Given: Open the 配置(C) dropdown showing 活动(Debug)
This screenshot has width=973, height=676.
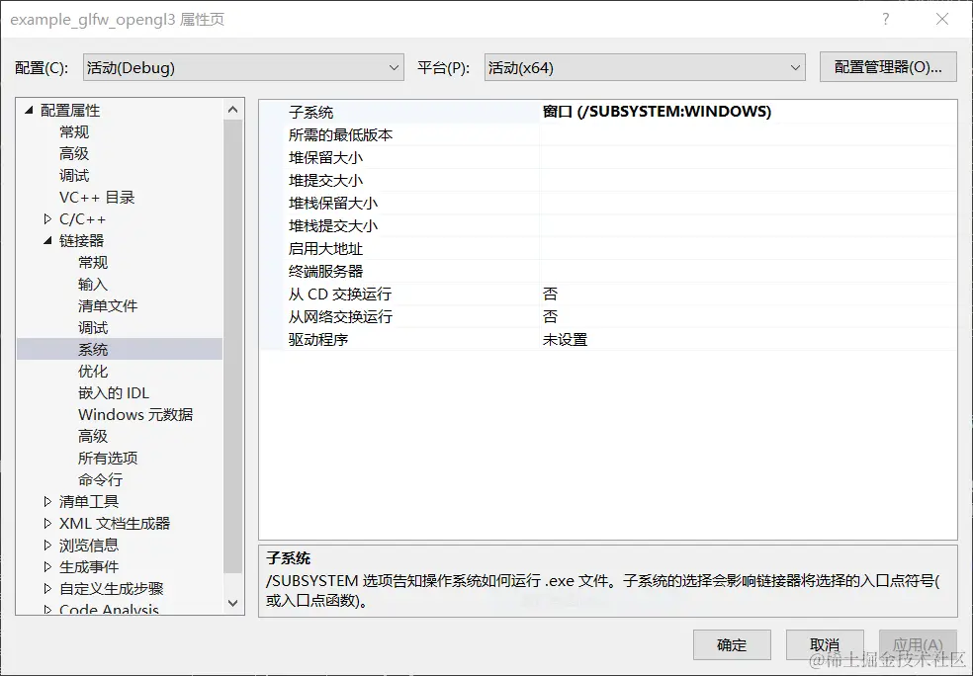Looking at the screenshot, I should 243,67.
